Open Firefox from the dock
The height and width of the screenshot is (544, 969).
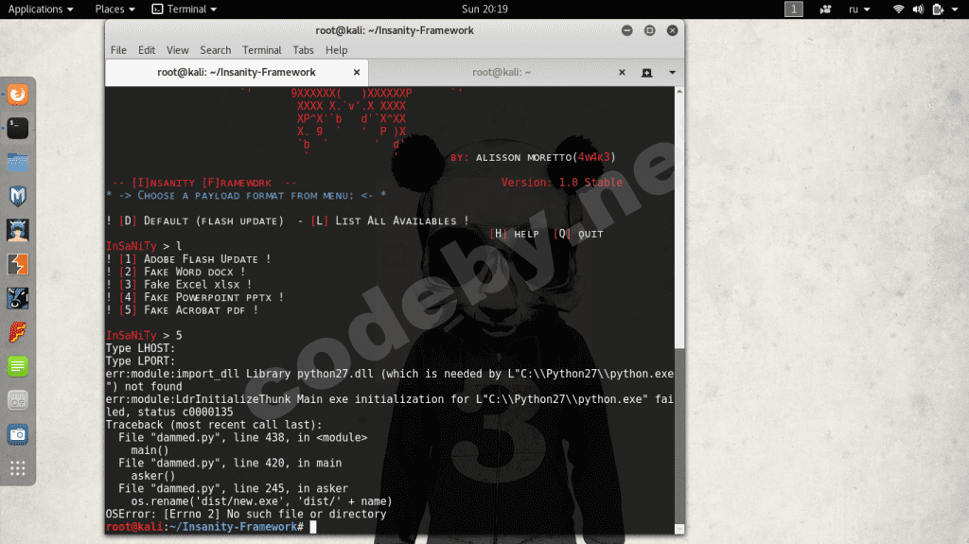click(17, 95)
